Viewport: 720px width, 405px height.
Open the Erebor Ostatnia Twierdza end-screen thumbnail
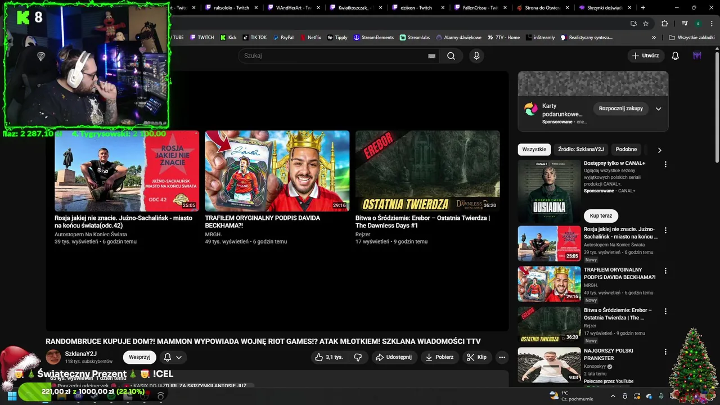427,171
